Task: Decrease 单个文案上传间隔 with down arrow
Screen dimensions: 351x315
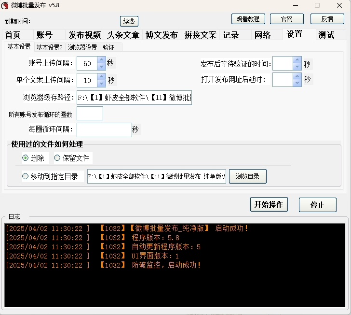Action: (x=101, y=84)
